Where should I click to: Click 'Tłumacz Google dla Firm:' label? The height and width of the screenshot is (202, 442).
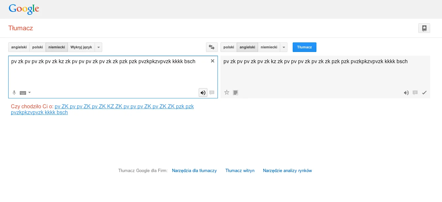click(143, 170)
